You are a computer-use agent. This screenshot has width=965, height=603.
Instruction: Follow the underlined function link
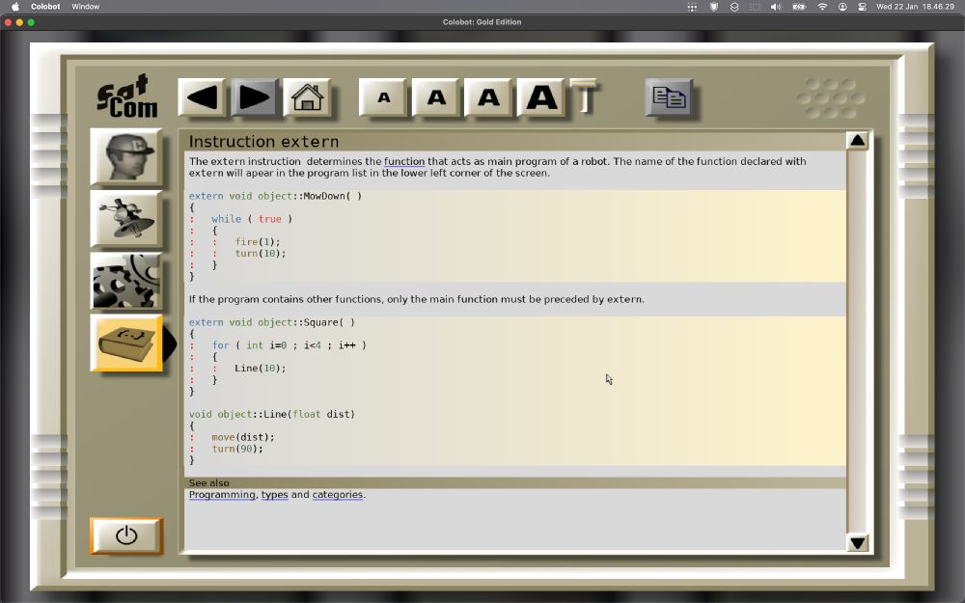tap(404, 161)
